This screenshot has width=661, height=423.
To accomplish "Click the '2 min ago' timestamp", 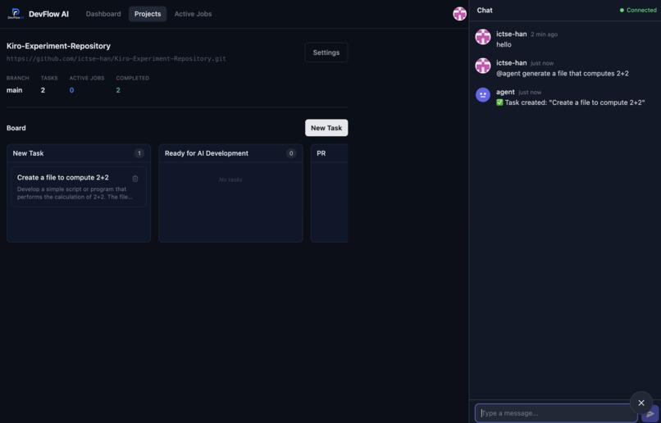I will click(x=544, y=34).
